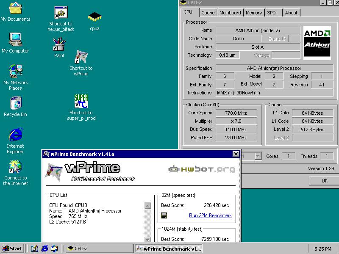Click the CPU-Z title bar chip icon

tap(183, 3)
